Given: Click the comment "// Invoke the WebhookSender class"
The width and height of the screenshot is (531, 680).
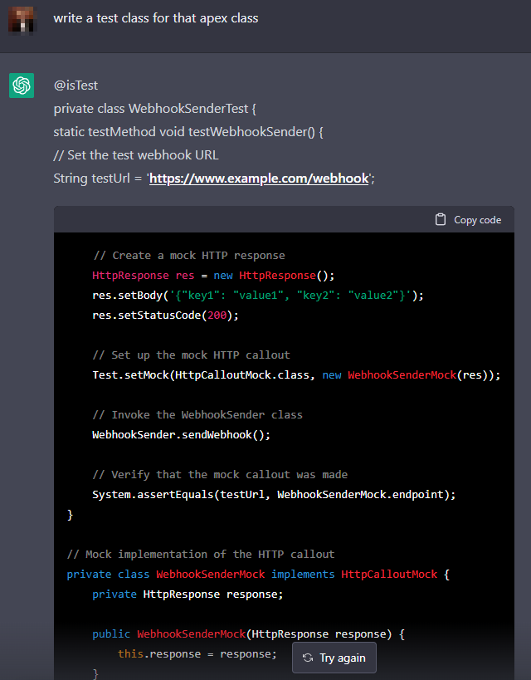Looking at the screenshot, I should 197,415.
